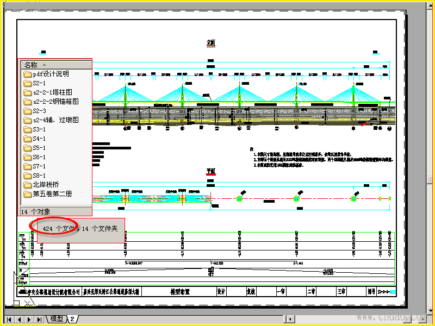
Task: Open the s2-2-1塔柱图 folder
Action: pos(48,92)
